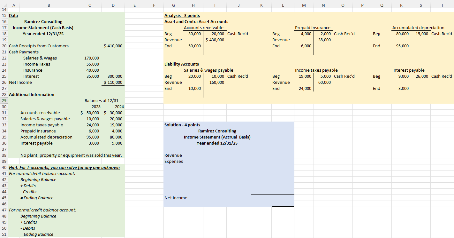Select column D header

click(x=112, y=5)
